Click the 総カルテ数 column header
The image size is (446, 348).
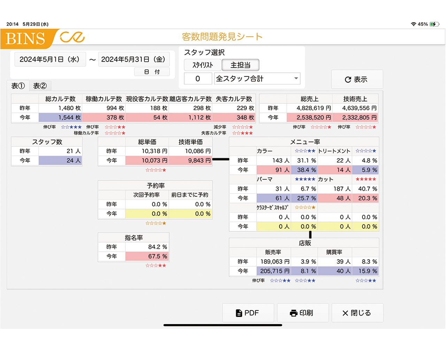[60, 99]
